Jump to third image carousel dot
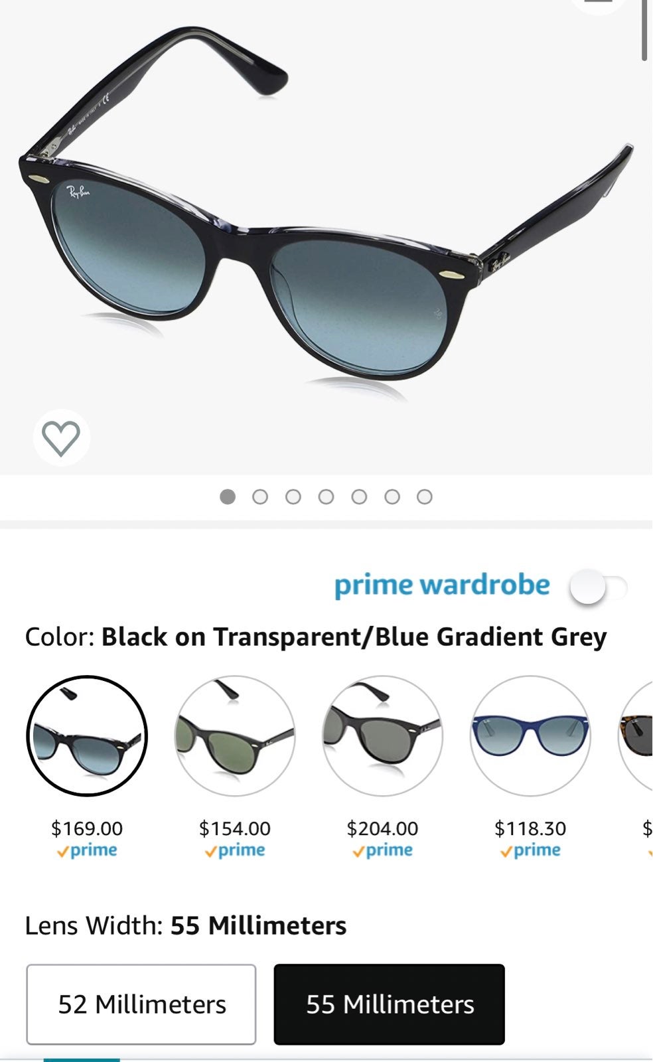Image resolution: width=653 pixels, height=1062 pixels. coord(293,496)
